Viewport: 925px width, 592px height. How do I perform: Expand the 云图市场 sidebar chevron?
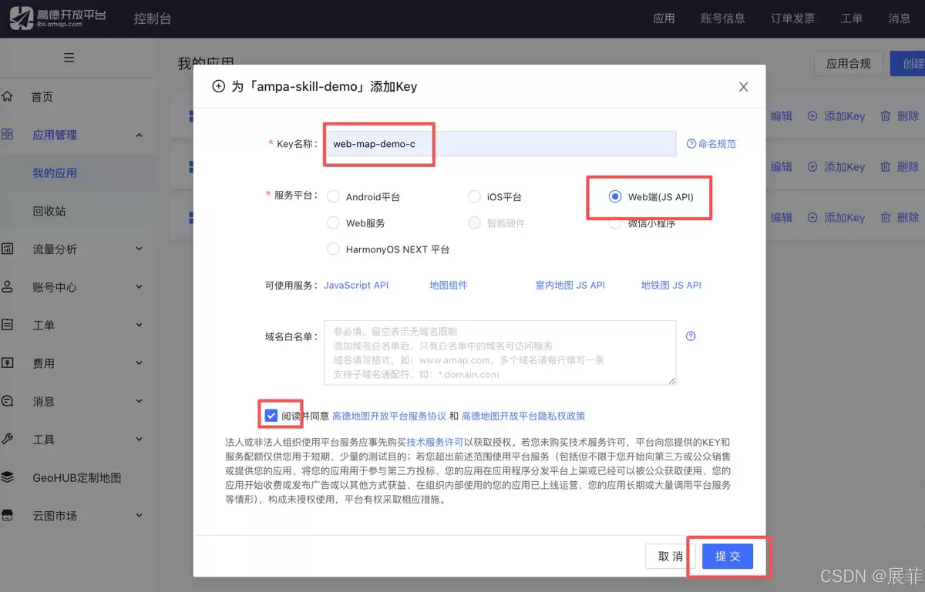click(x=140, y=515)
